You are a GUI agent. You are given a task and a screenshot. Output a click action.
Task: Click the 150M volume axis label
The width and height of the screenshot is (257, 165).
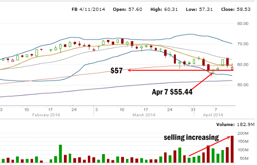(x=243, y=141)
